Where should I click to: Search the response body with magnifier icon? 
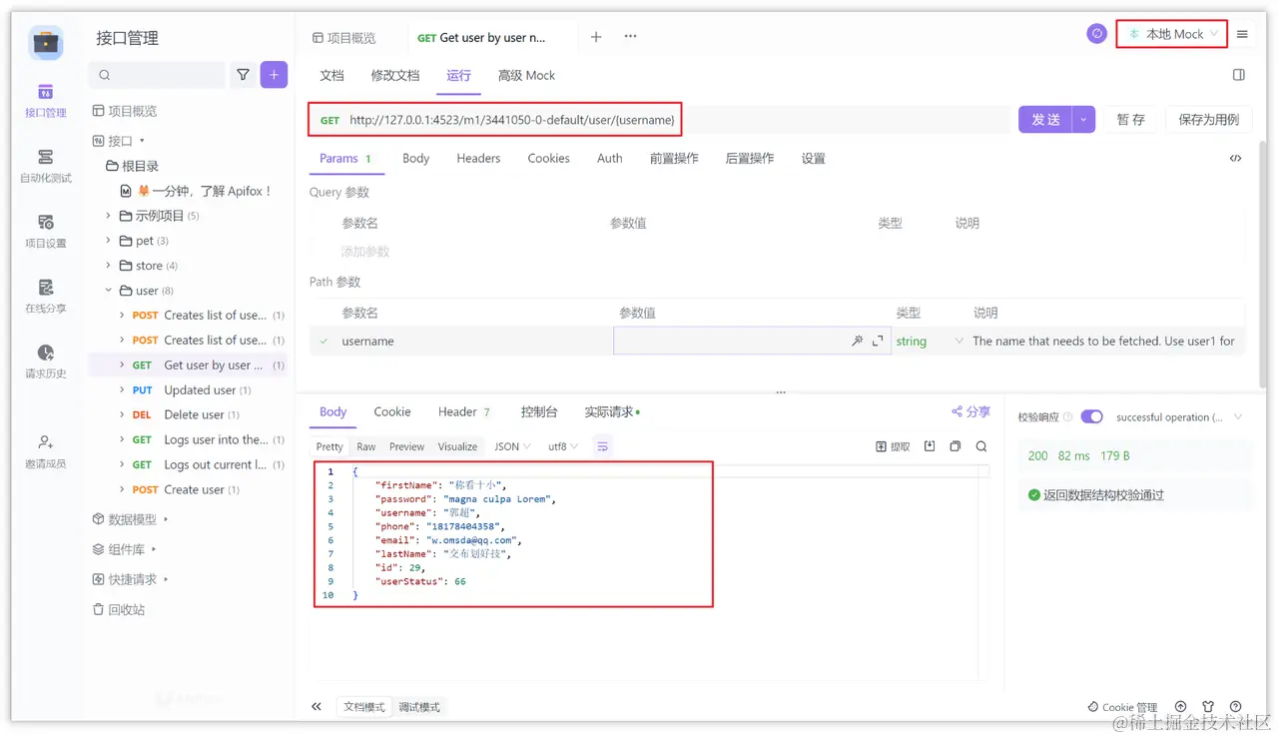[x=981, y=446]
